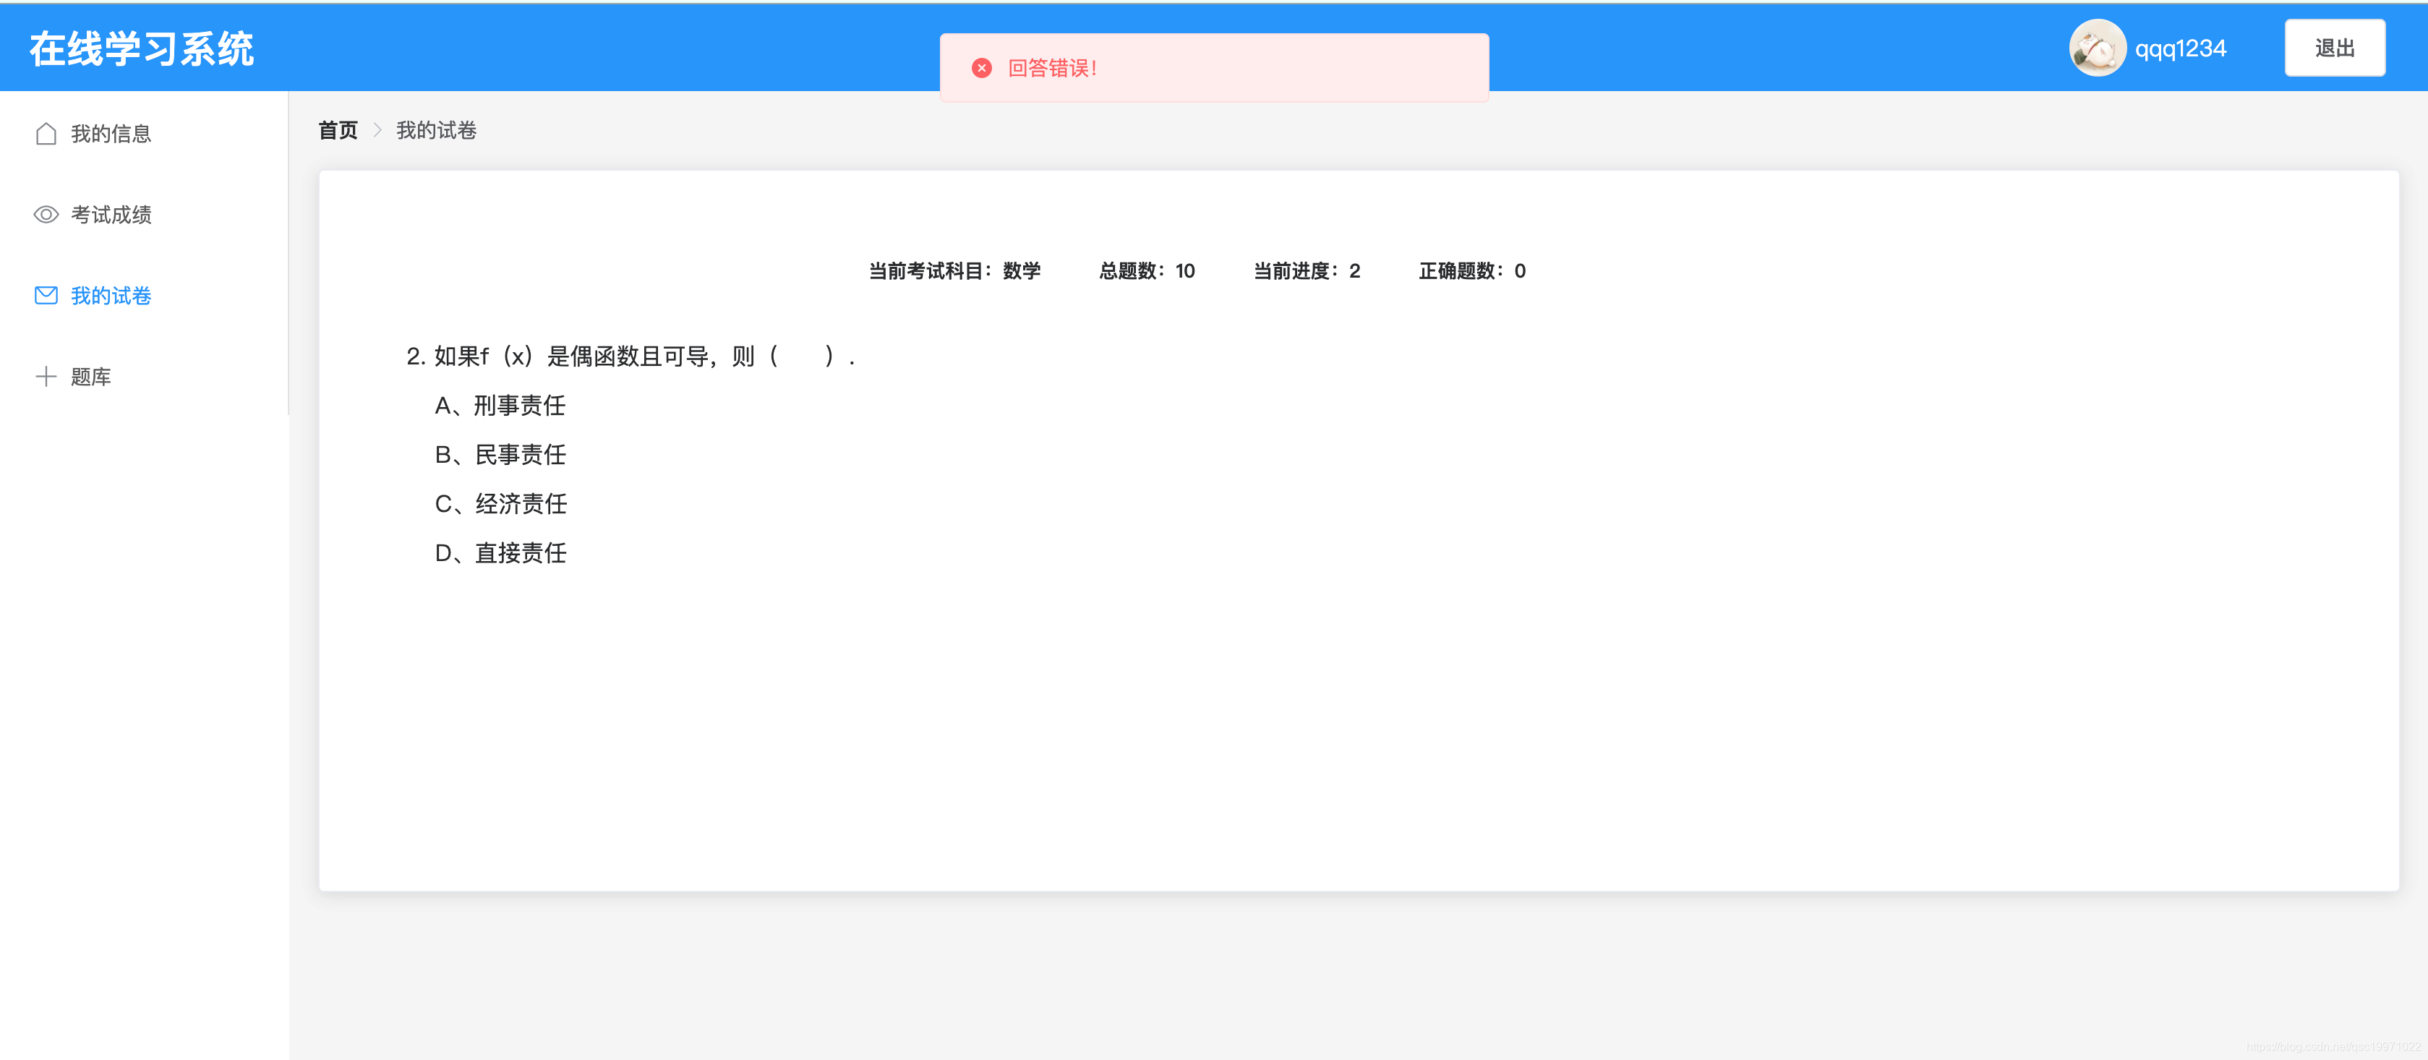Open 考试成绩 sidebar menu
The height and width of the screenshot is (1060, 2428).
[x=111, y=215]
